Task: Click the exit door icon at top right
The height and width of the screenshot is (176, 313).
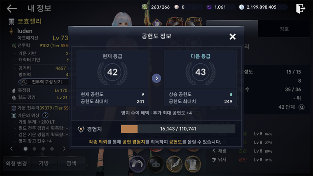Action: click(300, 9)
